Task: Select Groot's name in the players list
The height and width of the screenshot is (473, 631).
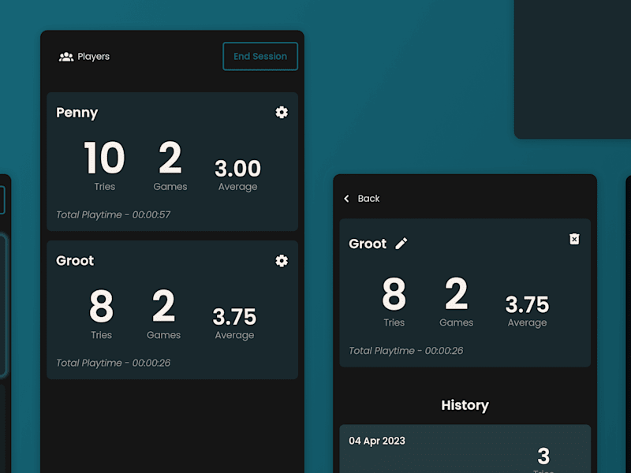Action: (x=75, y=261)
